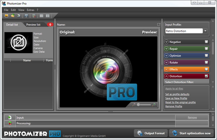Switch to the Detail list tab

(x=12, y=25)
